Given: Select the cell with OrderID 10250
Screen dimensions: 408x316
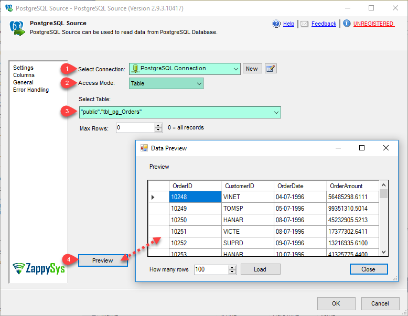Looking at the screenshot, I should tap(195, 220).
